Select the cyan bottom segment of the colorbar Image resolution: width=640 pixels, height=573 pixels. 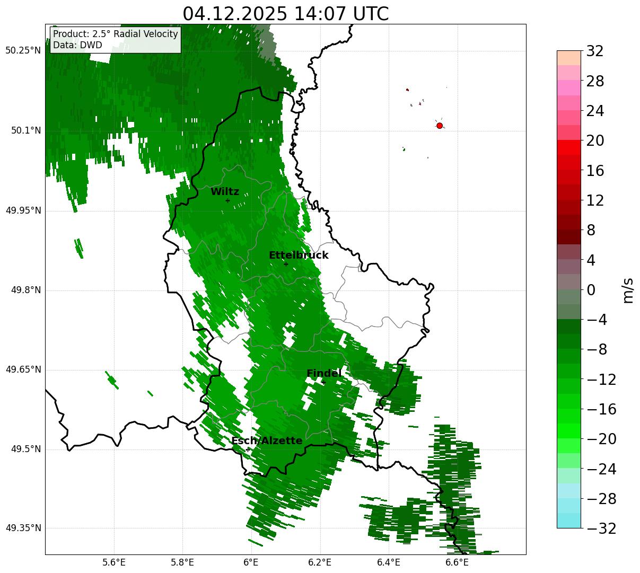pos(569,521)
